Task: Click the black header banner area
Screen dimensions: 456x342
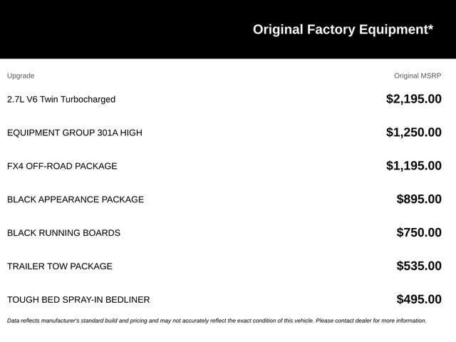Action: point(228,29)
